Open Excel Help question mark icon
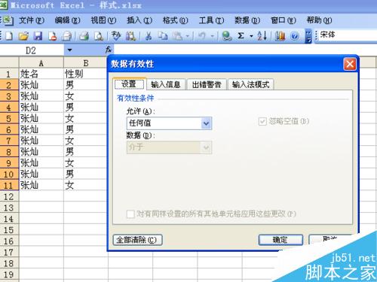377x282 pixels. pyautogui.click(x=295, y=36)
